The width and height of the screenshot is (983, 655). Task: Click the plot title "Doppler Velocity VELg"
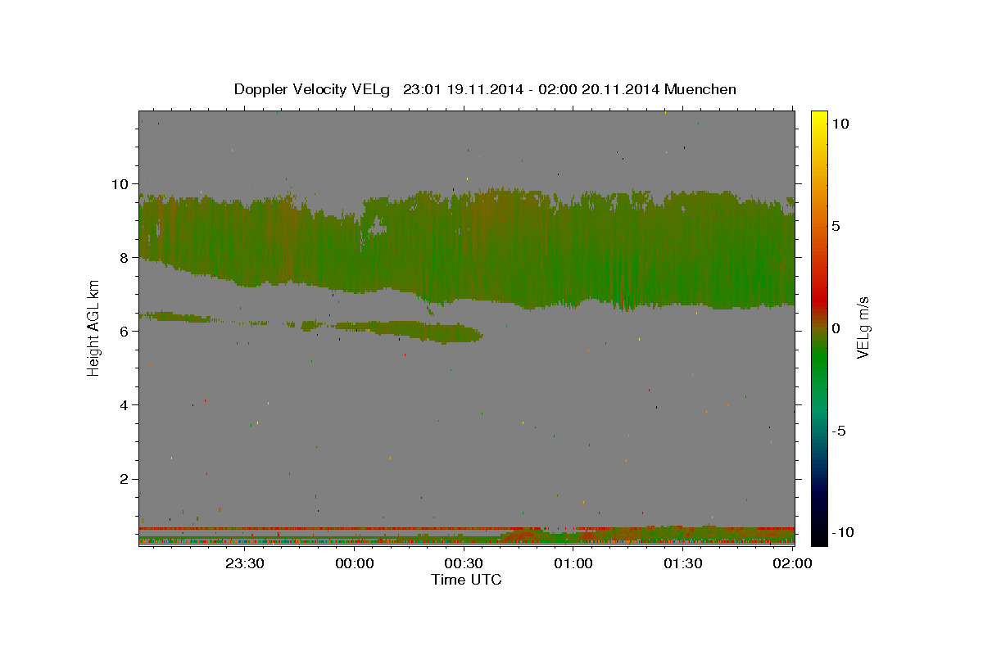[x=314, y=89]
